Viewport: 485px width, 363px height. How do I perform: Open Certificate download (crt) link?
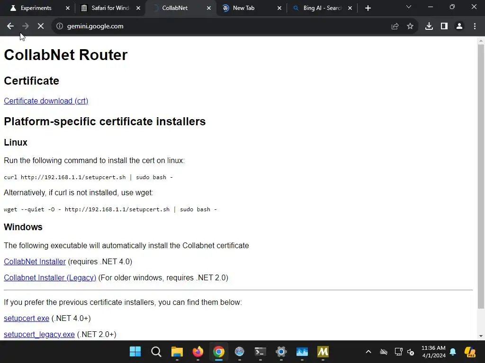point(46,101)
